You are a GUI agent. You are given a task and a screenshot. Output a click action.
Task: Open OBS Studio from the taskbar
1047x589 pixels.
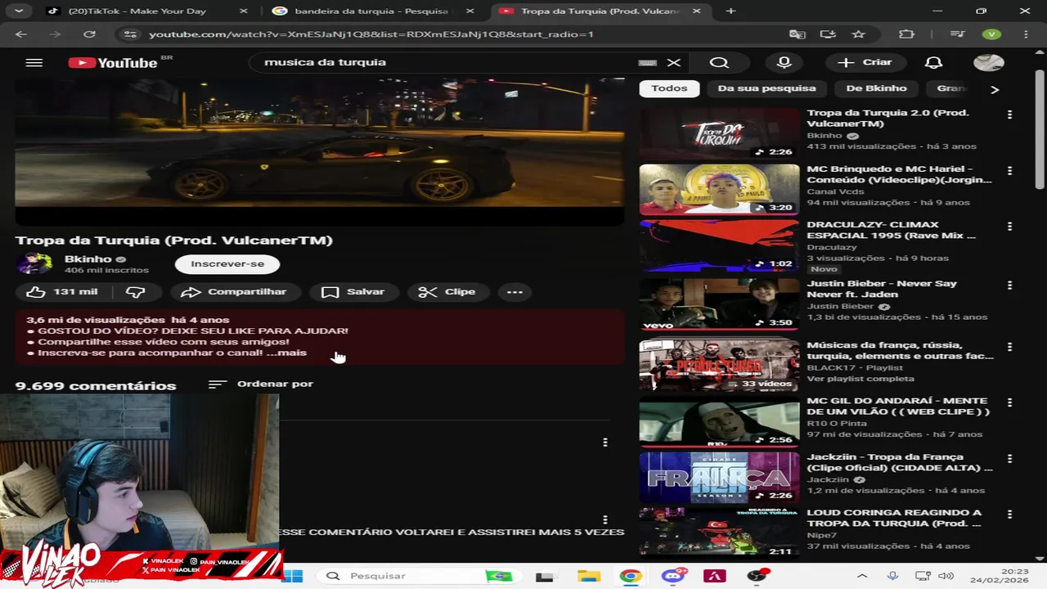tap(757, 576)
